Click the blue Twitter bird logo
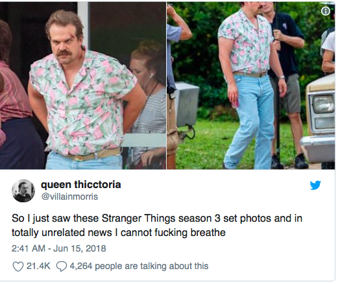The width and height of the screenshot is (338, 284). coord(315,185)
